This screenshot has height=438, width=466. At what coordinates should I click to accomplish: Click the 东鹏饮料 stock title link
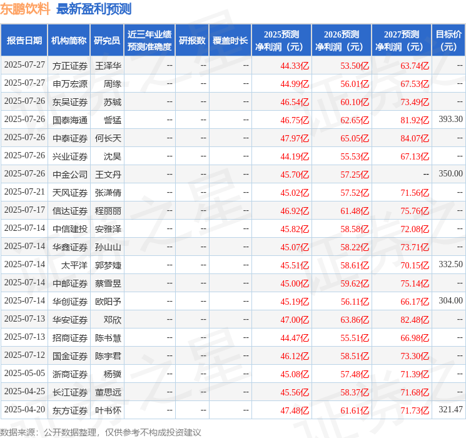(x=26, y=9)
